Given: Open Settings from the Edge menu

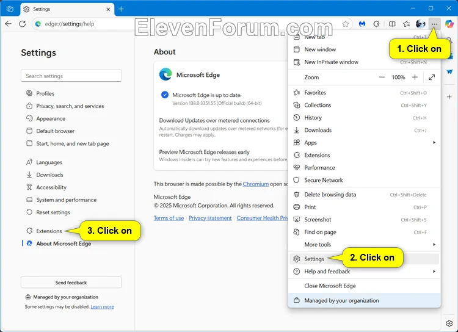Looking at the screenshot, I should point(364,259).
